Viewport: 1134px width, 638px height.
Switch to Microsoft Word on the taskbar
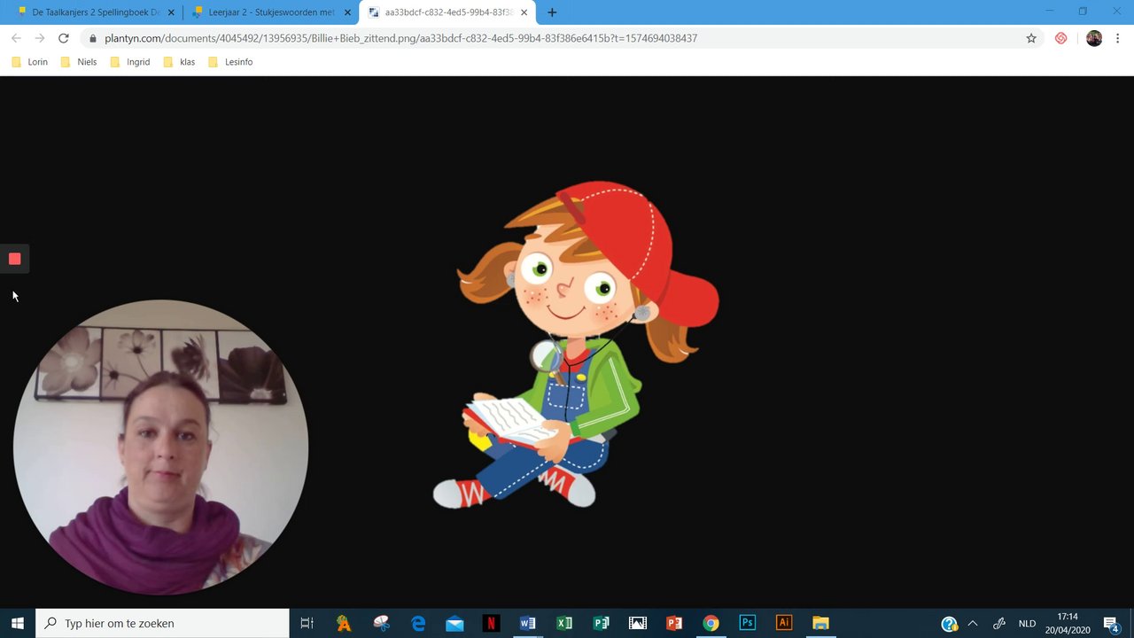click(527, 623)
